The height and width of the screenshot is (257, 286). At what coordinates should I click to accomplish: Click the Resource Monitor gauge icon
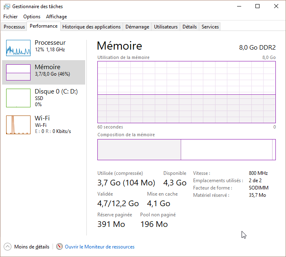pyautogui.click(x=59, y=246)
